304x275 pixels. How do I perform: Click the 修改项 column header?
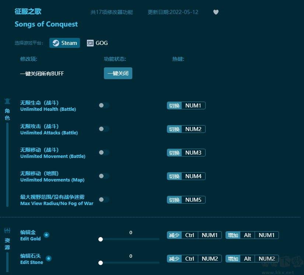coord(29,59)
